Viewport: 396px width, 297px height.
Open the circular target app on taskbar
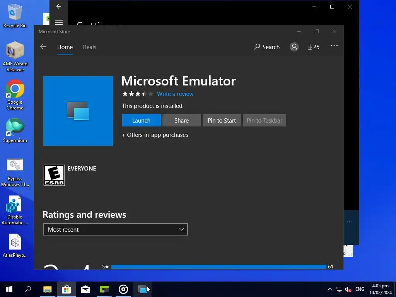click(123, 289)
